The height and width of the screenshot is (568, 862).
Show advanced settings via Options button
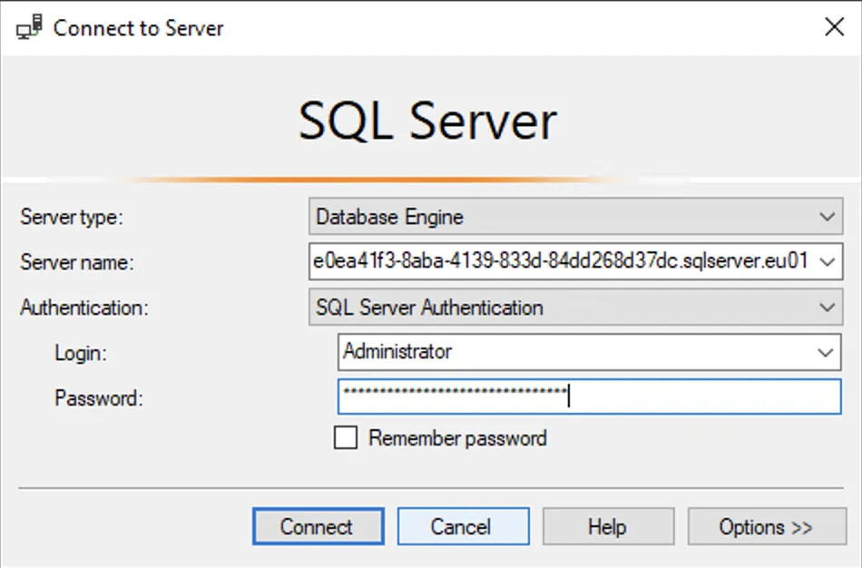(765, 526)
